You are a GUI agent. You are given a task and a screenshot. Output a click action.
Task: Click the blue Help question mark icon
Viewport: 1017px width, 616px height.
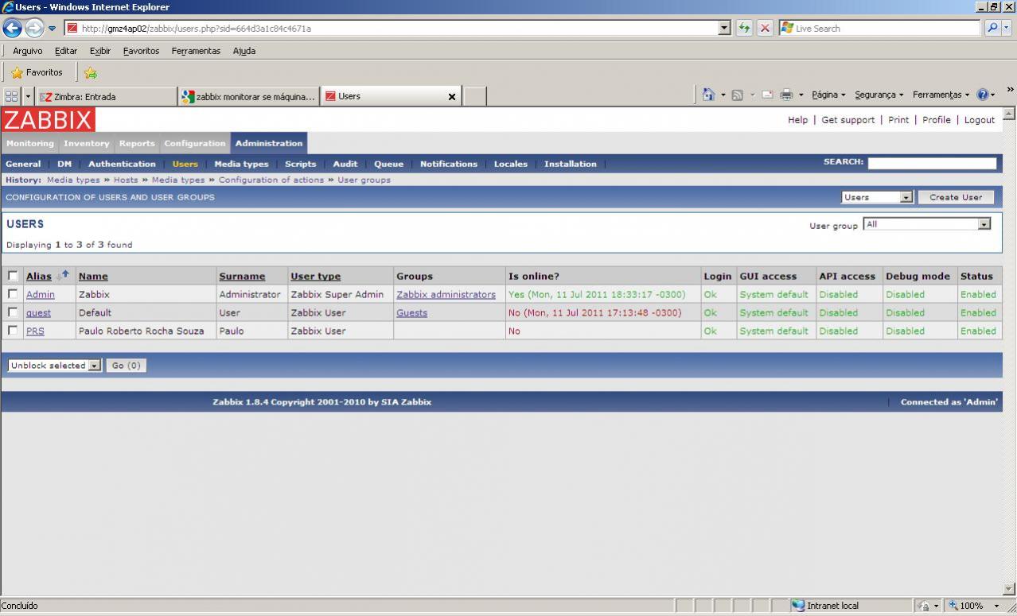[982, 95]
